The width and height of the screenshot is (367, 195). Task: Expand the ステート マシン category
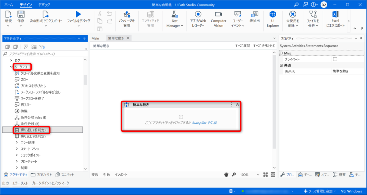(x=17, y=149)
